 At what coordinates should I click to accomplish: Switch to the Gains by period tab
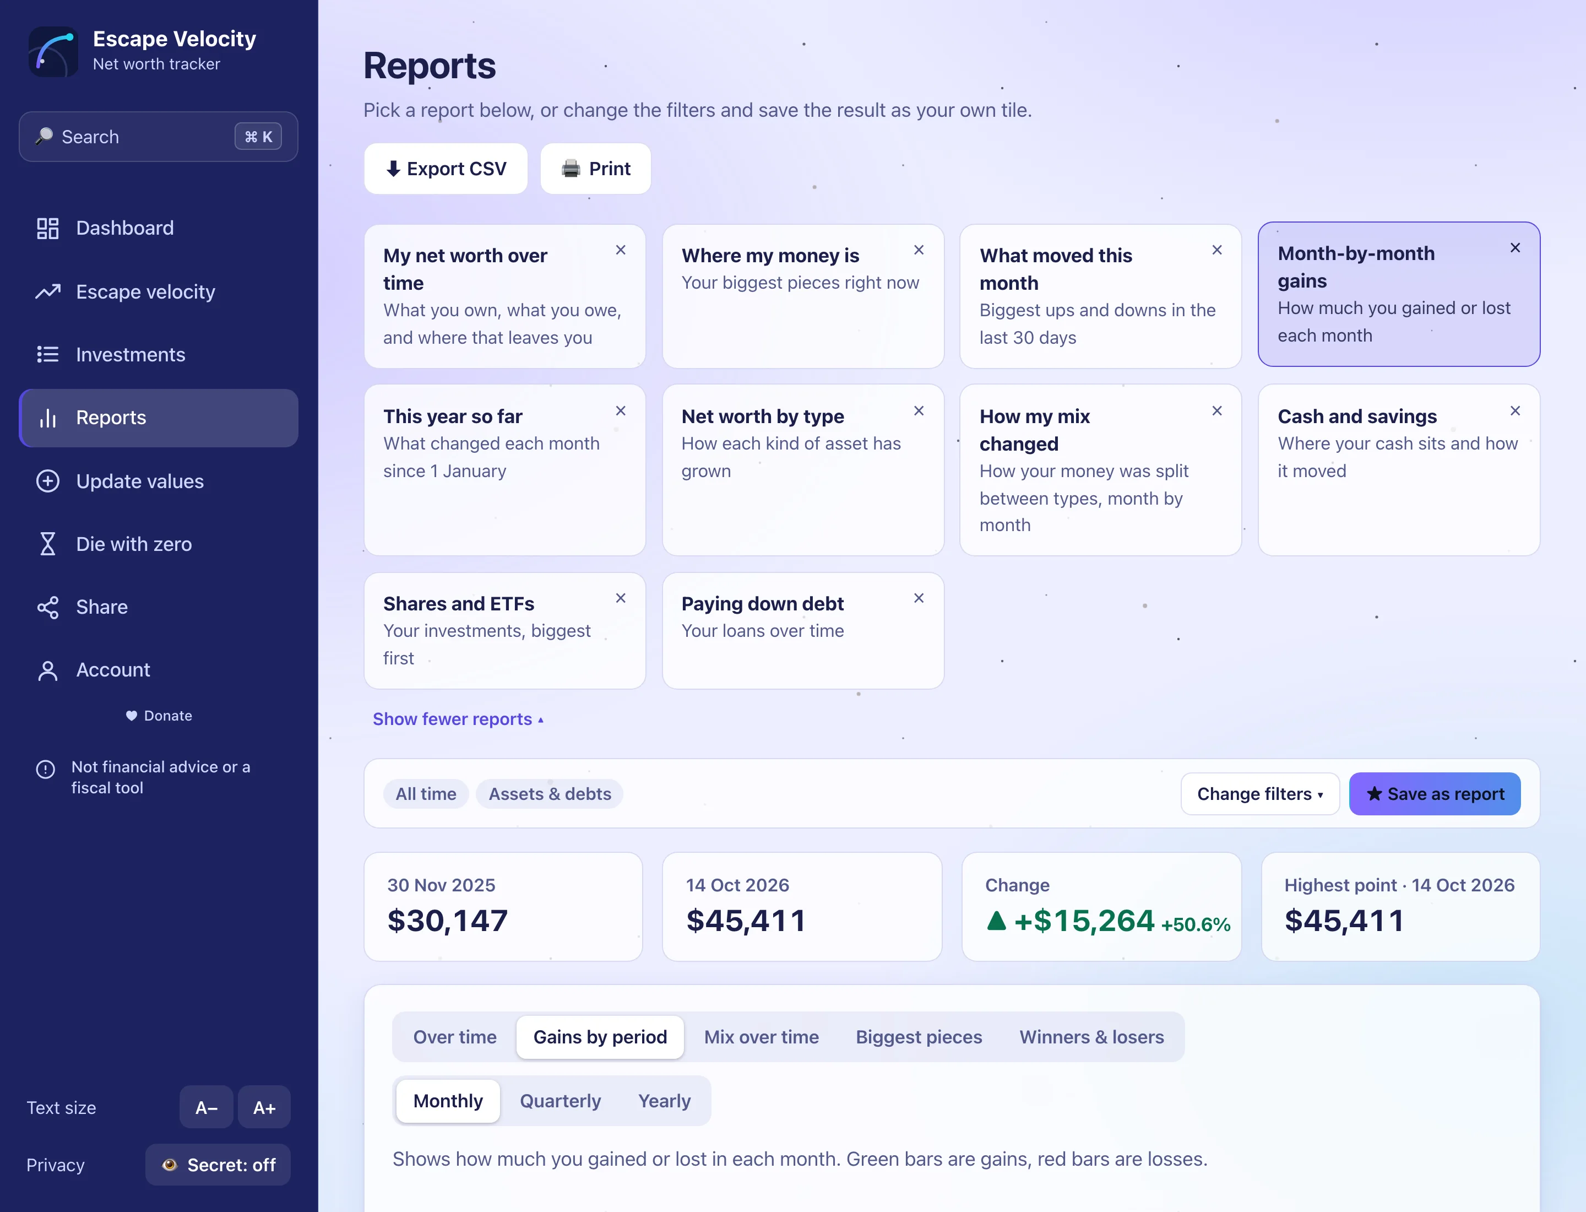click(600, 1037)
